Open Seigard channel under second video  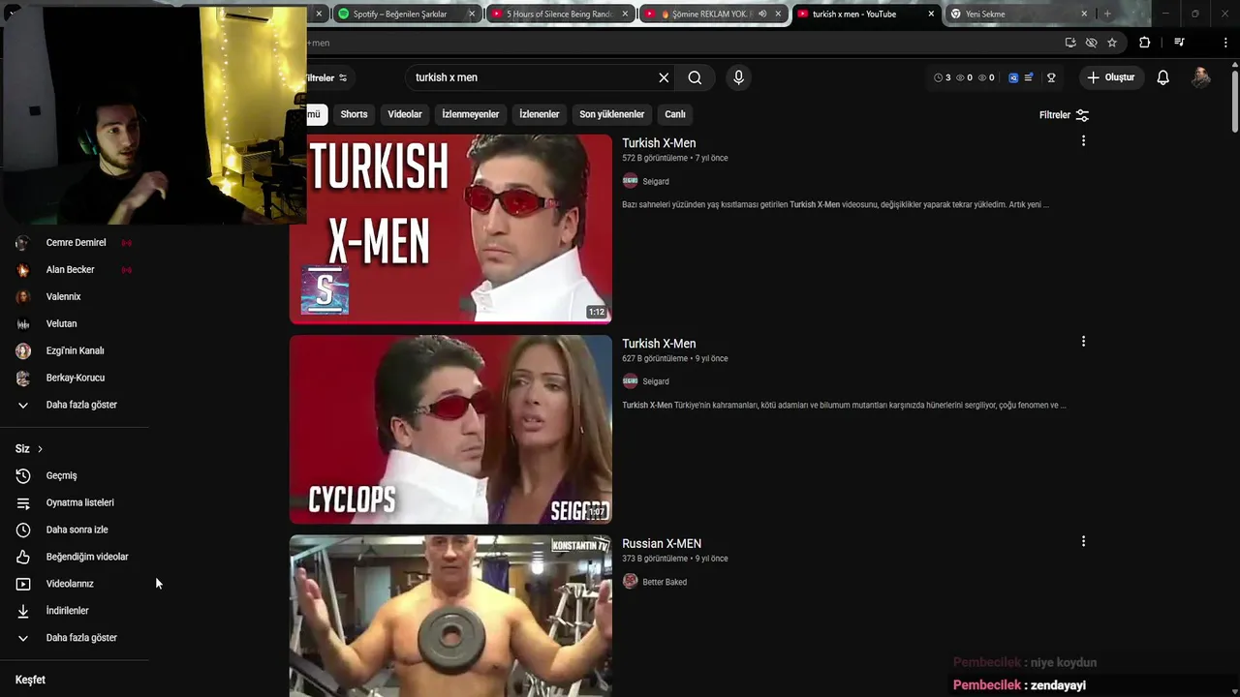tap(656, 381)
